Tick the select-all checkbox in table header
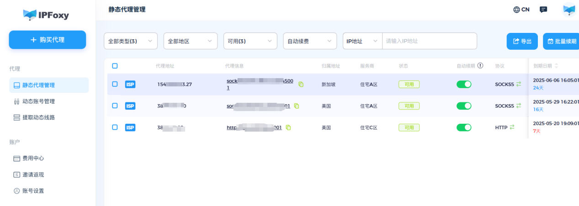 (115, 66)
